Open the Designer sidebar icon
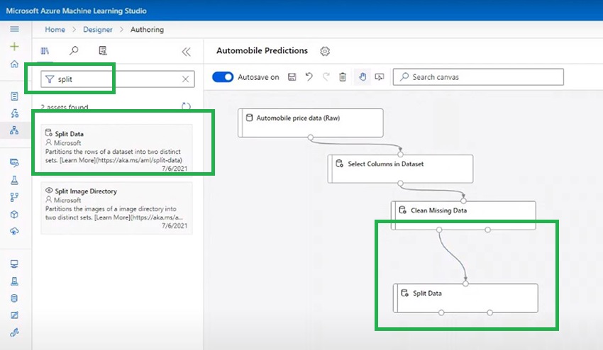The width and height of the screenshot is (603, 350). pyautogui.click(x=14, y=130)
